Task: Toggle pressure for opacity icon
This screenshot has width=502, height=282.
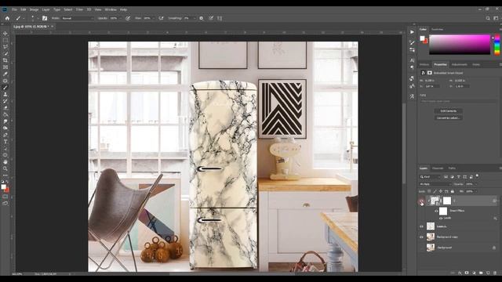Action: (128, 18)
